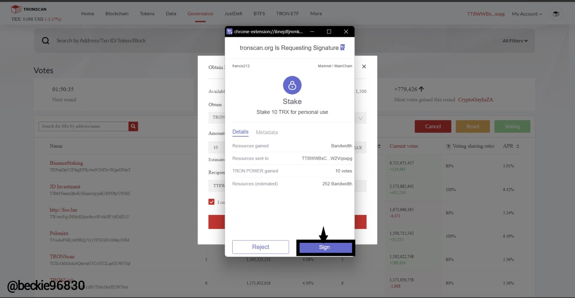Viewport: 575px width, 298px height.
Task: Open the TRON ETF menu item
Action: (x=287, y=13)
